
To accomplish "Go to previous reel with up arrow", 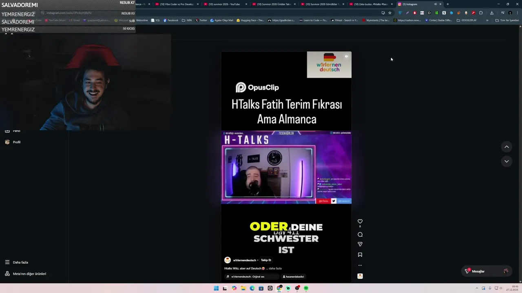I will [507, 146].
